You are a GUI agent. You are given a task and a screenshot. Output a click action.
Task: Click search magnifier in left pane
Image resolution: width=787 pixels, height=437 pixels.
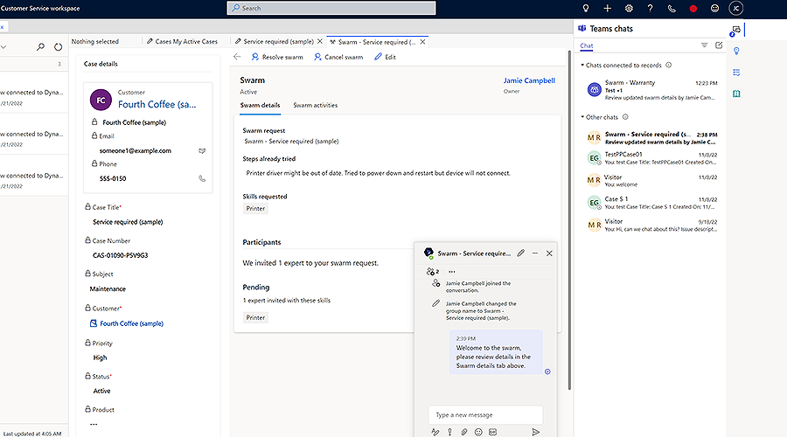[x=40, y=46]
